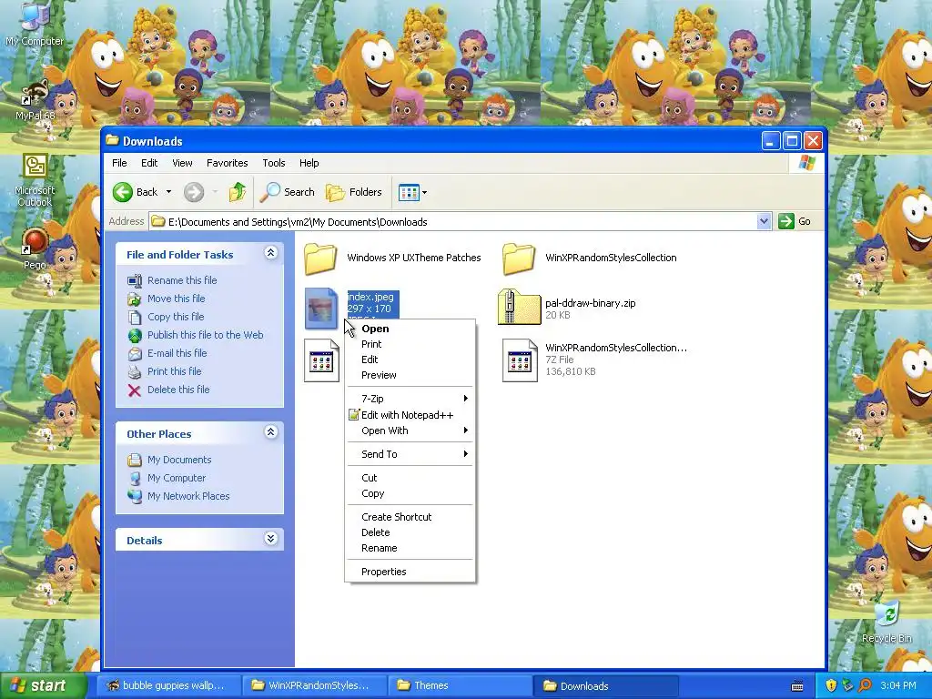The image size is (932, 699).
Task: Choose Properties in context menu
Action: [410, 572]
